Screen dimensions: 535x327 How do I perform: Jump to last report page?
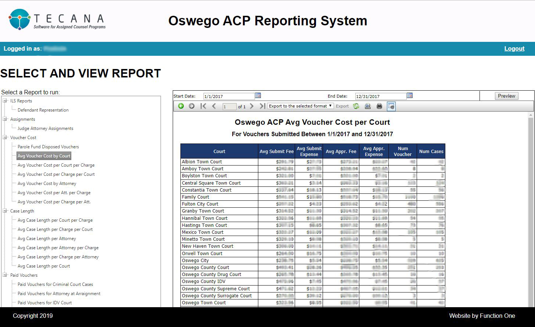262,106
